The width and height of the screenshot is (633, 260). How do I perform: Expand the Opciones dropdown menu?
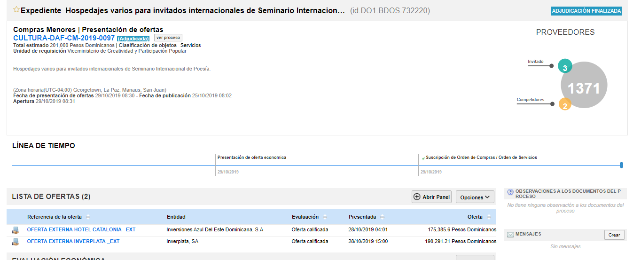pos(475,197)
